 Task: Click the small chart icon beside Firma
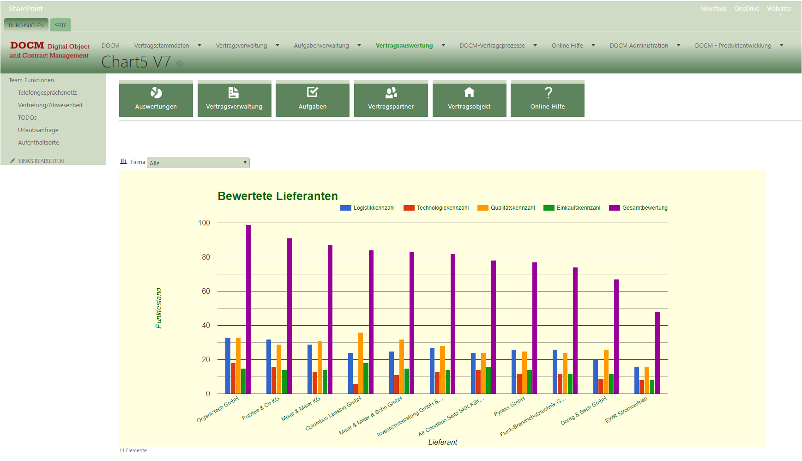pos(123,162)
